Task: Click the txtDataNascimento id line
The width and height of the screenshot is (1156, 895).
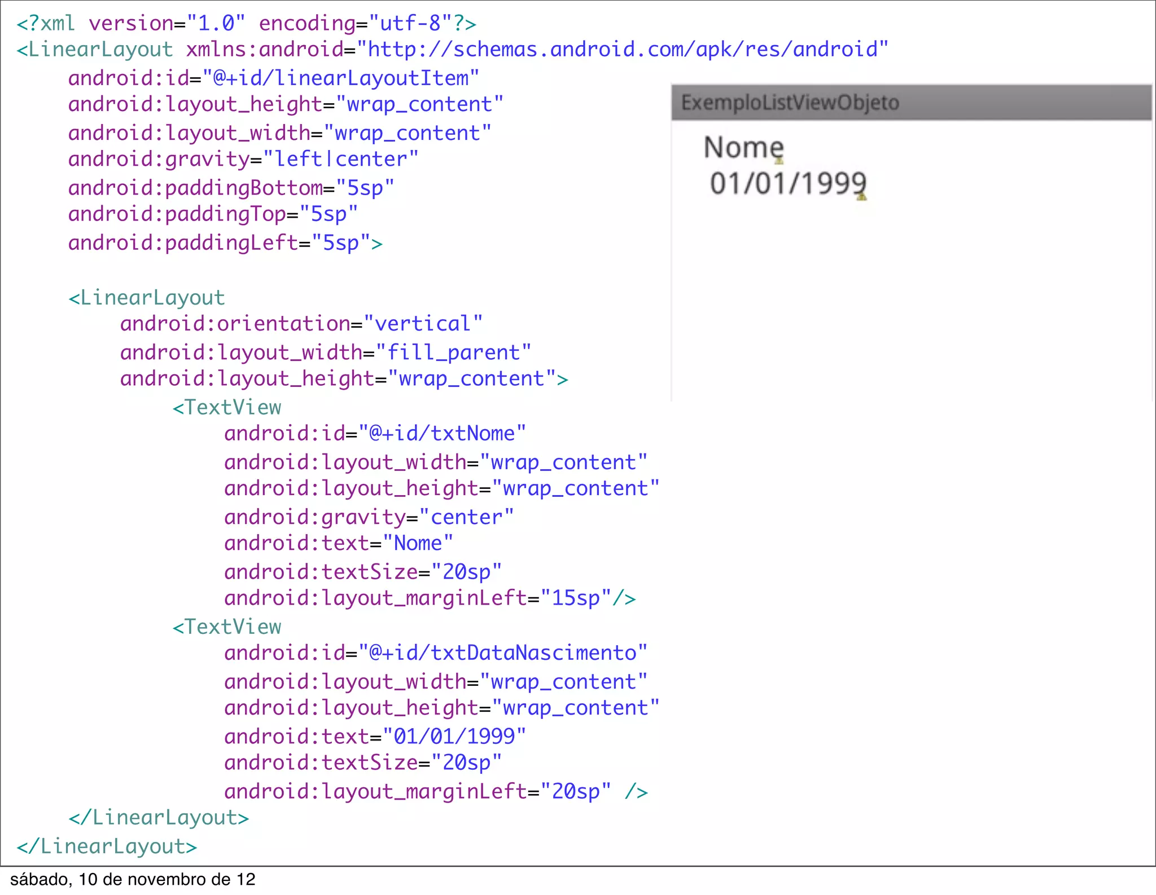Action: (436, 653)
